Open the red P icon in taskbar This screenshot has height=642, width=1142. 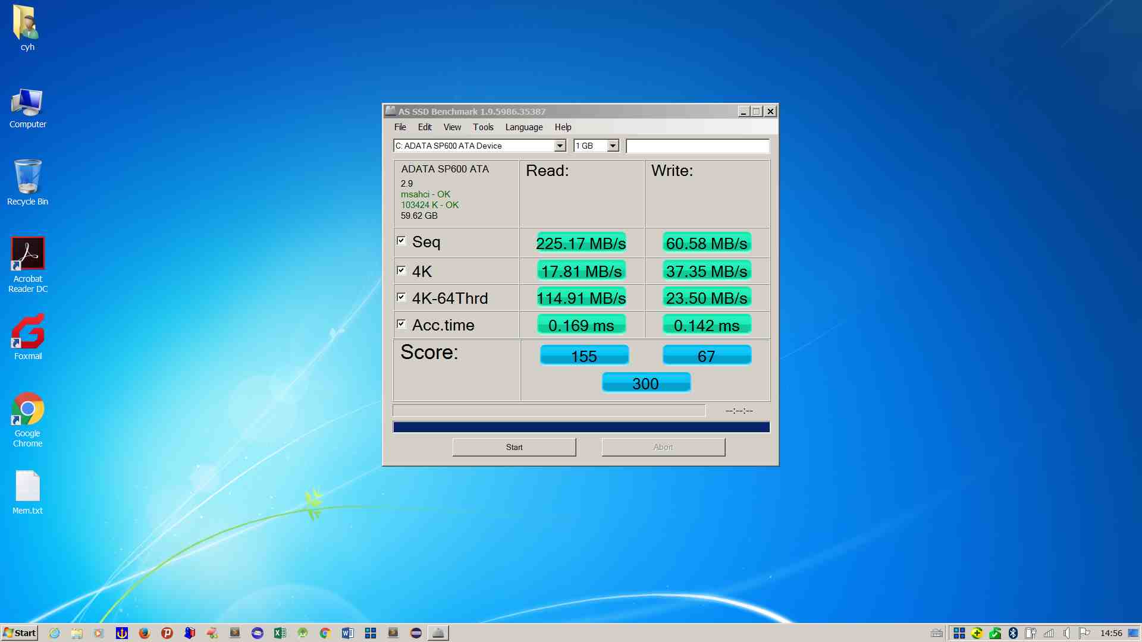point(167,633)
